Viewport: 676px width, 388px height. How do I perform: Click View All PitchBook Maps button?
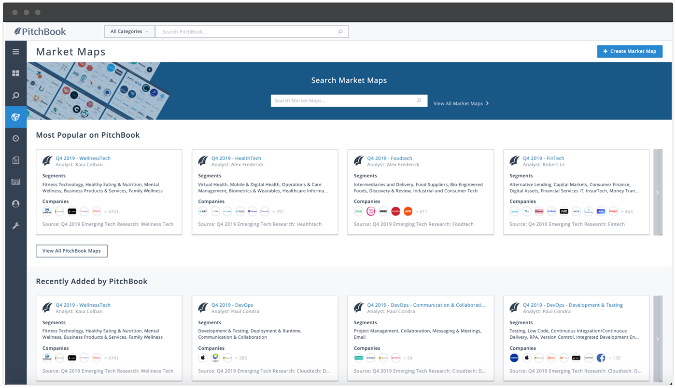click(71, 251)
